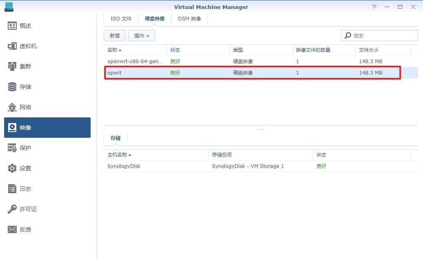423x258 pixels.
Task: Switch to the DSM 映像 tab
Action: 189,19
